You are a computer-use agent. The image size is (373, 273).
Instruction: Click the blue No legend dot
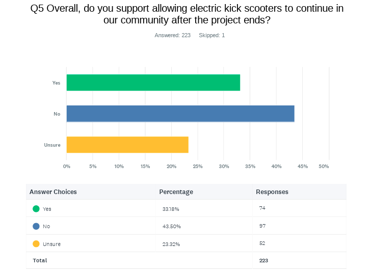[x=36, y=226]
